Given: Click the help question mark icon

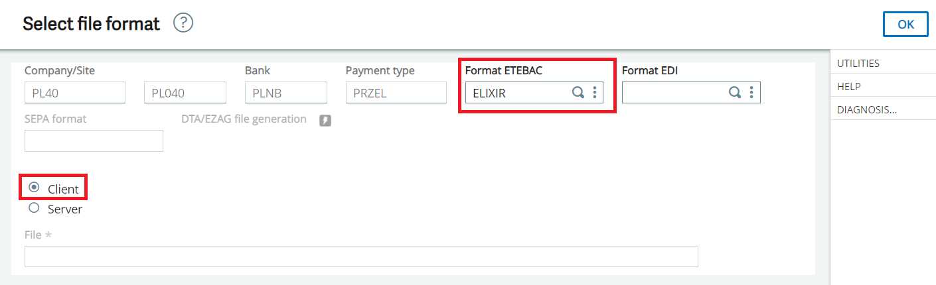Looking at the screenshot, I should pyautogui.click(x=183, y=24).
